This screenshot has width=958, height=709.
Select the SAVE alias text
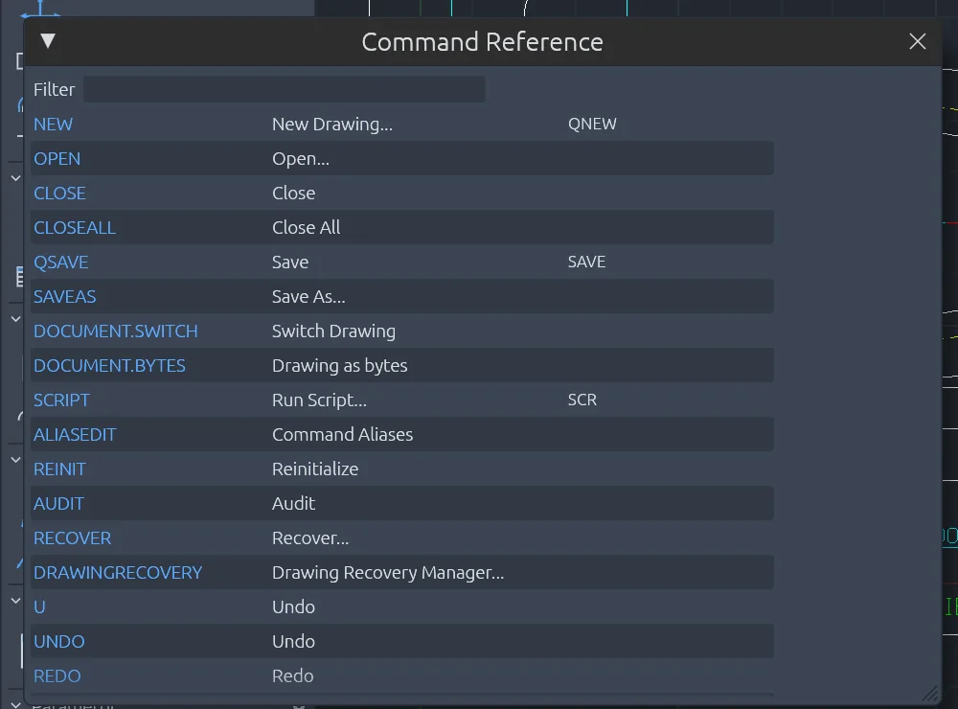tap(586, 263)
